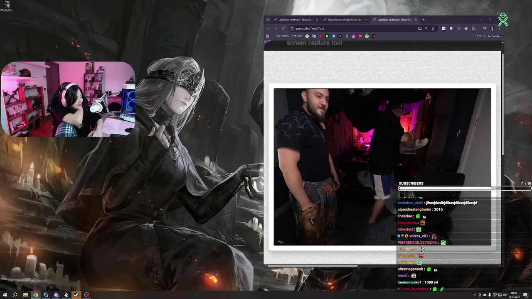Reload the prnt.sc page
532x299 pixels.
(x=283, y=28)
